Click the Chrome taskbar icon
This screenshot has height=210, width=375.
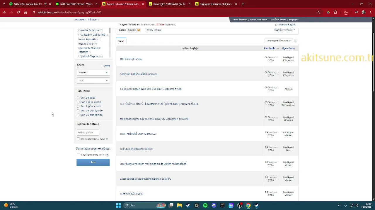[248, 205]
